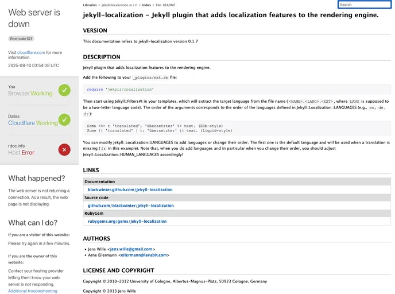
Task: Click the red Host Error X icon
Action: (x=64, y=150)
